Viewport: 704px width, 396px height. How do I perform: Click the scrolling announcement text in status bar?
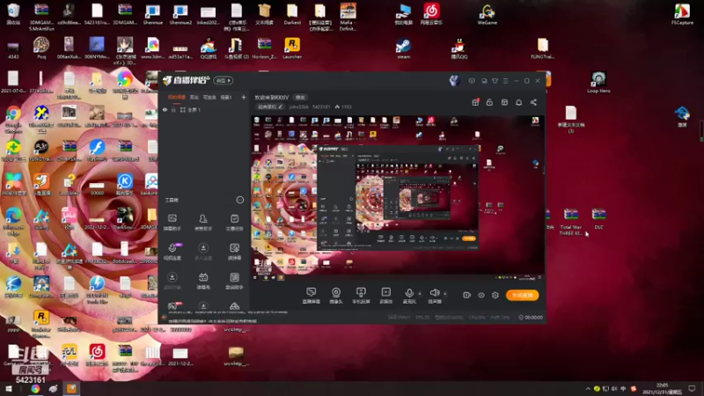[x=213, y=321]
